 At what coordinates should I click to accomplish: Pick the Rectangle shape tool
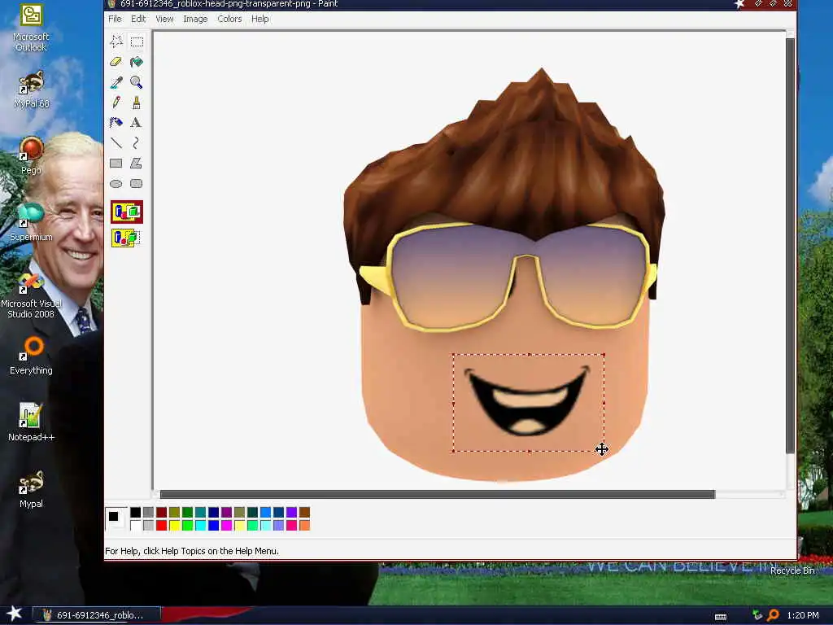[x=116, y=163]
